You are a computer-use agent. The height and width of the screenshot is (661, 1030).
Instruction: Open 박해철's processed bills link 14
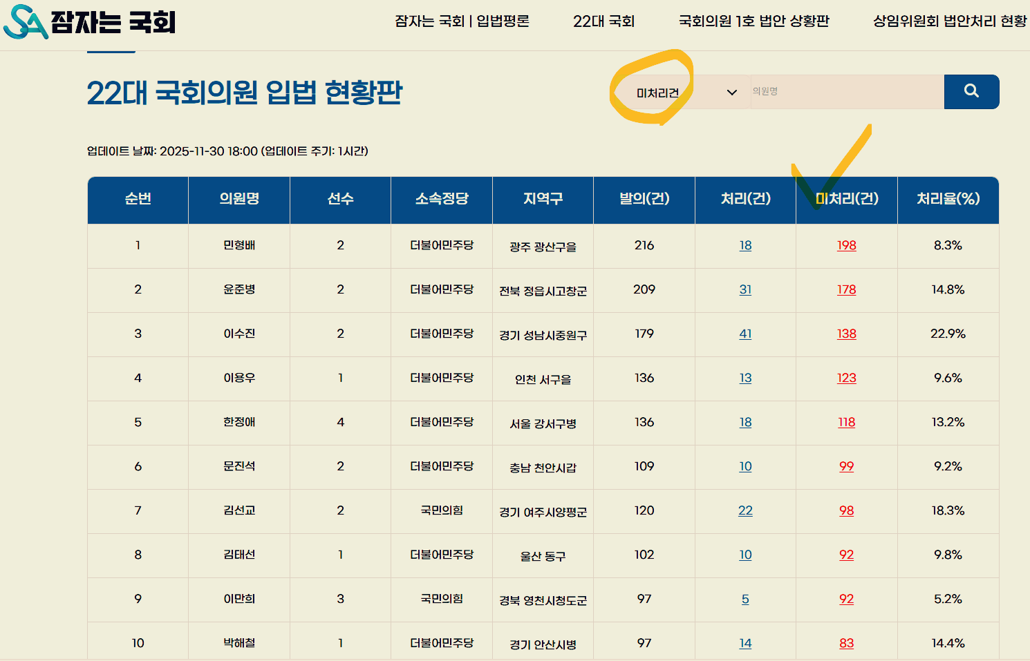click(745, 643)
